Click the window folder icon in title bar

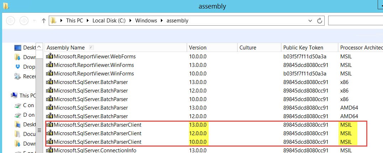(6, 6)
